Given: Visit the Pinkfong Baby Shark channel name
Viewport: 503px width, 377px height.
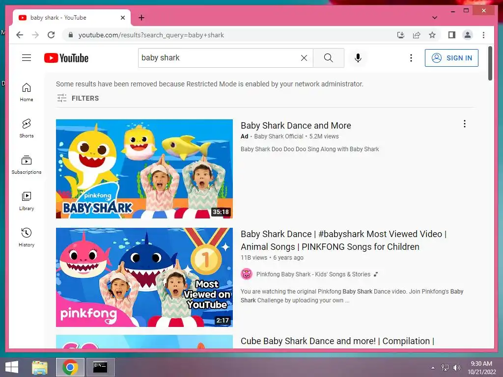Looking at the screenshot, I should [x=313, y=274].
